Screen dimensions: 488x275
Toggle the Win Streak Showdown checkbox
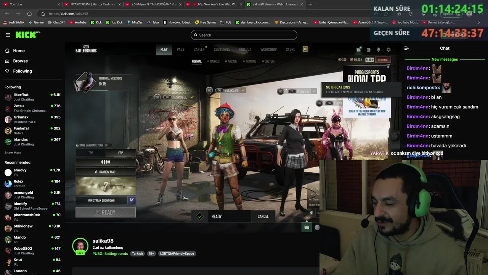tap(132, 200)
